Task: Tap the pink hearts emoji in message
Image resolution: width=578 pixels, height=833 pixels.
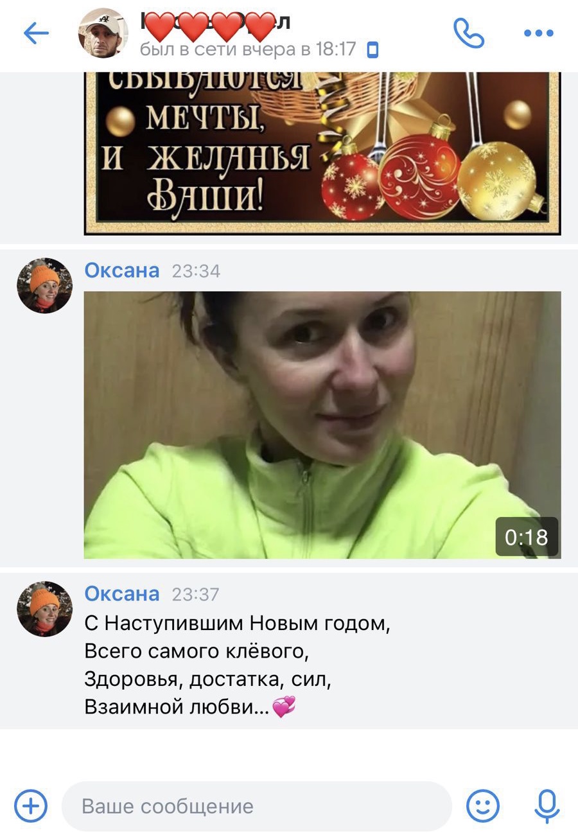Action: click(284, 707)
